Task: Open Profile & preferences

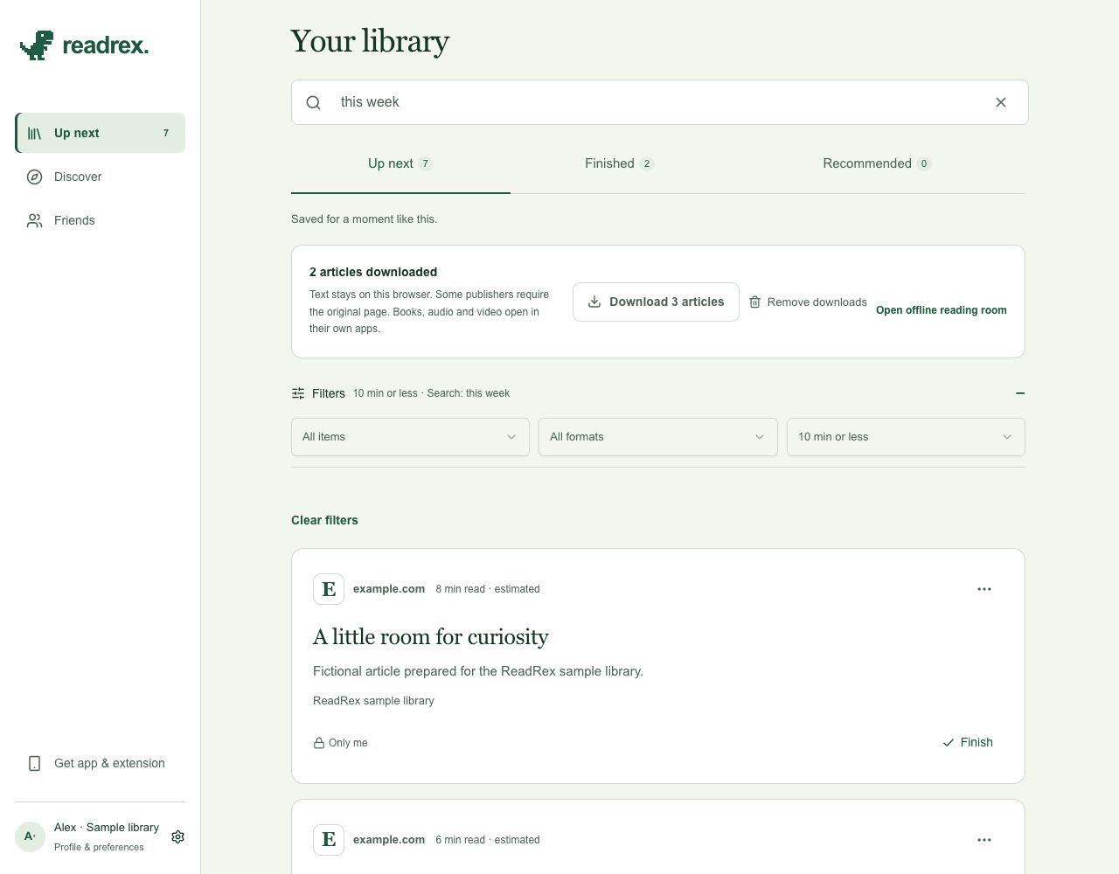Action: click(99, 847)
